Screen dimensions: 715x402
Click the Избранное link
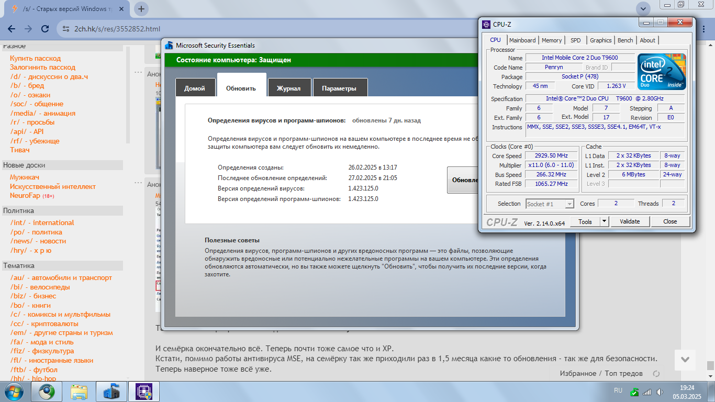point(578,373)
